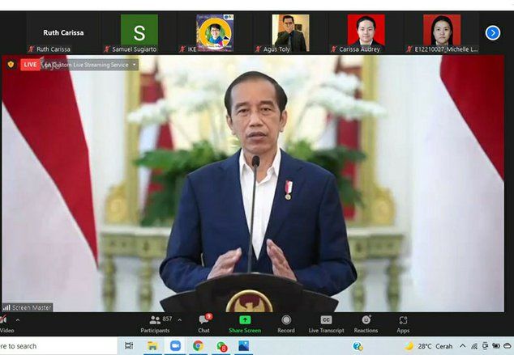Toggle the Video camera button

(x=5, y=323)
